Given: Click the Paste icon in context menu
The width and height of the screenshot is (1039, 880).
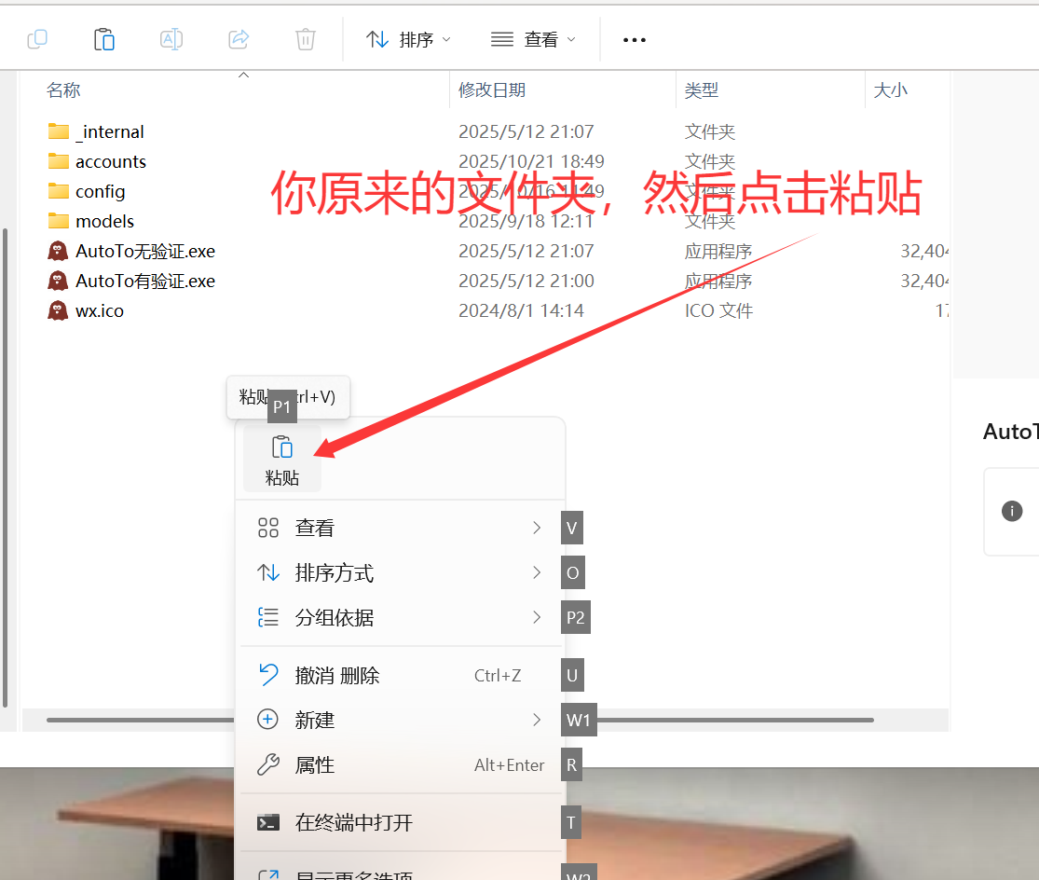Looking at the screenshot, I should pyautogui.click(x=281, y=447).
